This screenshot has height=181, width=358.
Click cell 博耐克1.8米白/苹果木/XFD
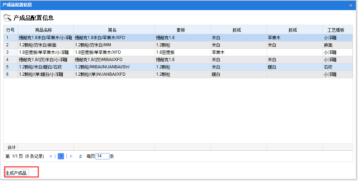coord(114,38)
